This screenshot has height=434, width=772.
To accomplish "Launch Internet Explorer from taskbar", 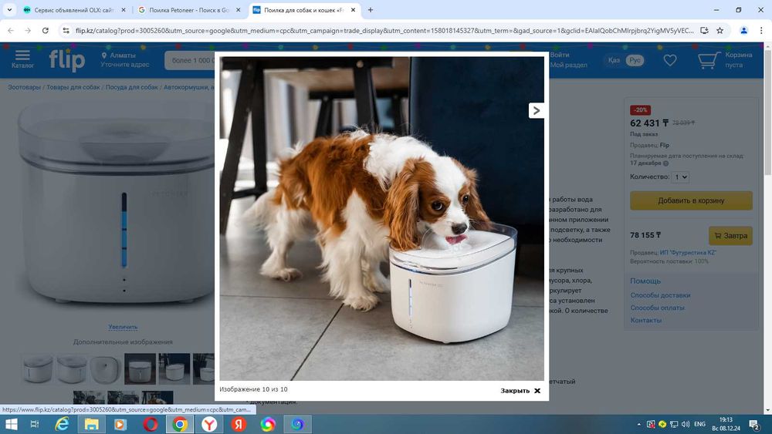I will click(62, 424).
